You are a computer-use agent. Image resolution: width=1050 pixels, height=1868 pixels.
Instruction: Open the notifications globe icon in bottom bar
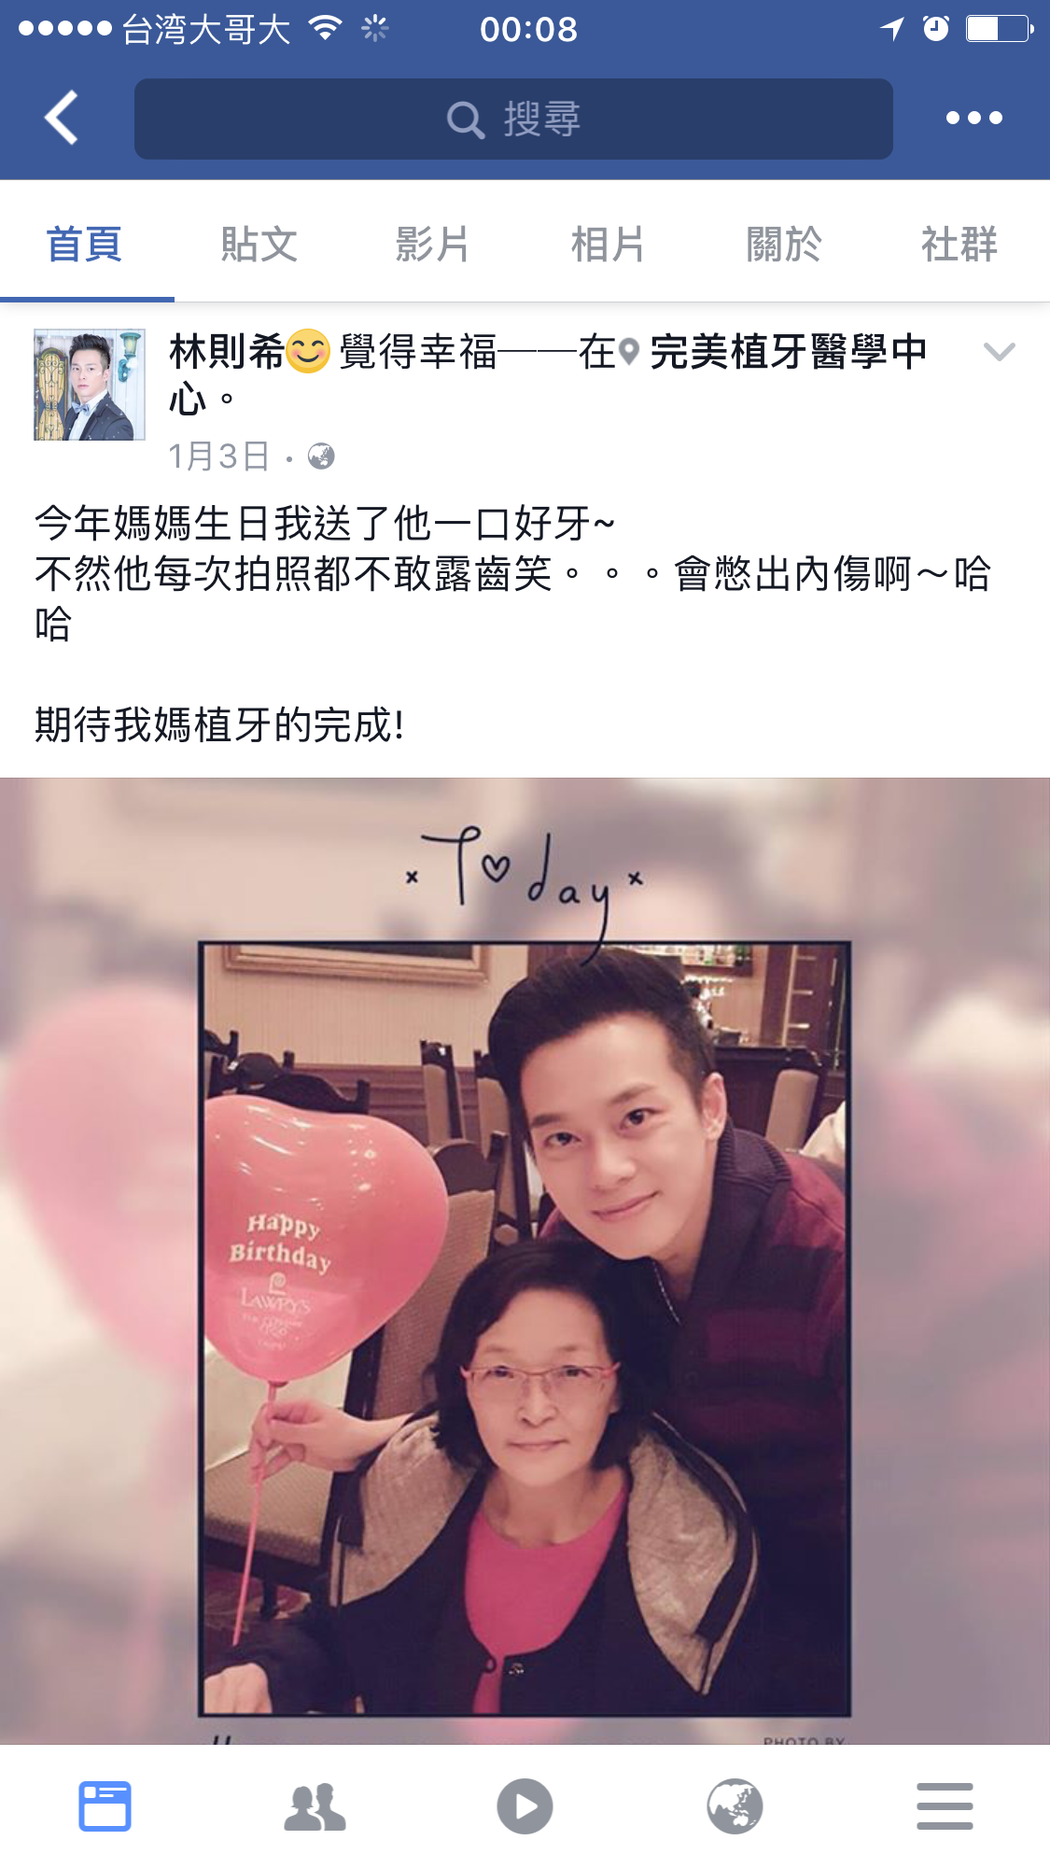(735, 1806)
